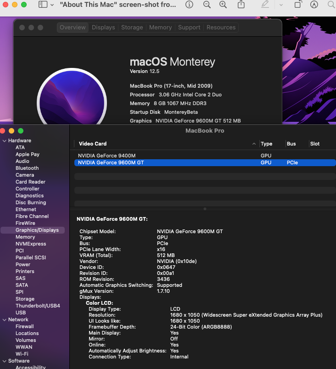
Task: Open the Resources tab
Action: 221,27
